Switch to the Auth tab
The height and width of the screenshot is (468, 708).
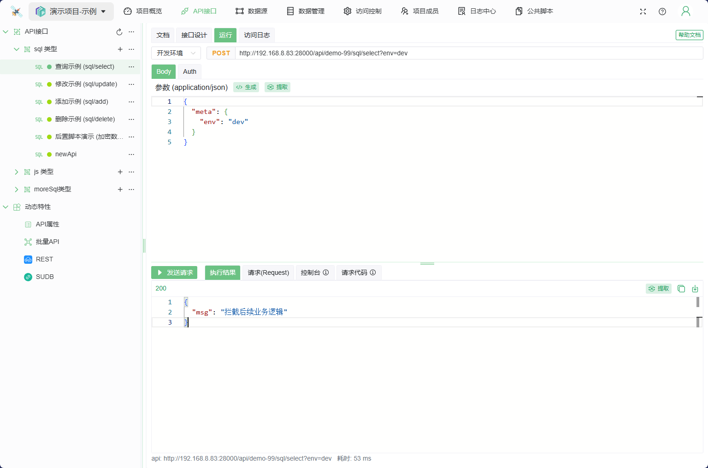pos(189,71)
